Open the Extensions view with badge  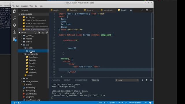[x=14, y=39]
